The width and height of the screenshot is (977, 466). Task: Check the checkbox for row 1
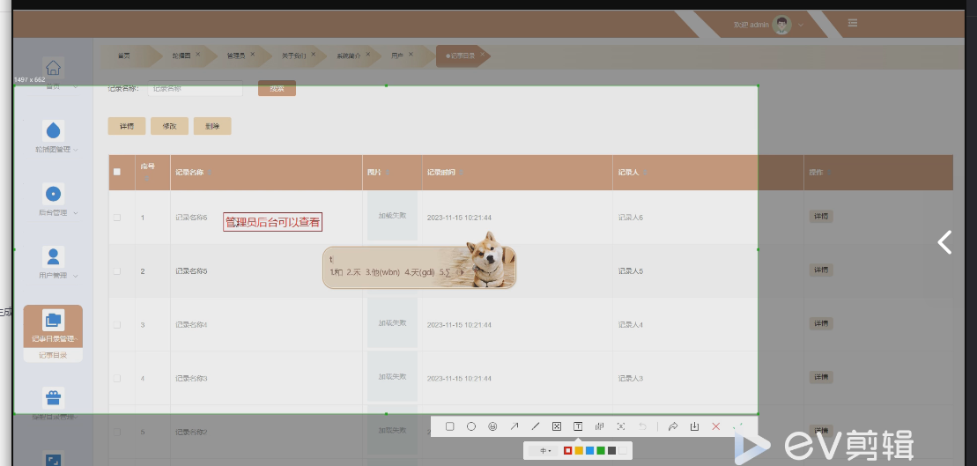point(117,218)
